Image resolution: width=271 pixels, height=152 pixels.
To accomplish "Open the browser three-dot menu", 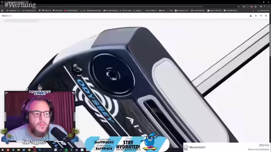I will (269, 7).
